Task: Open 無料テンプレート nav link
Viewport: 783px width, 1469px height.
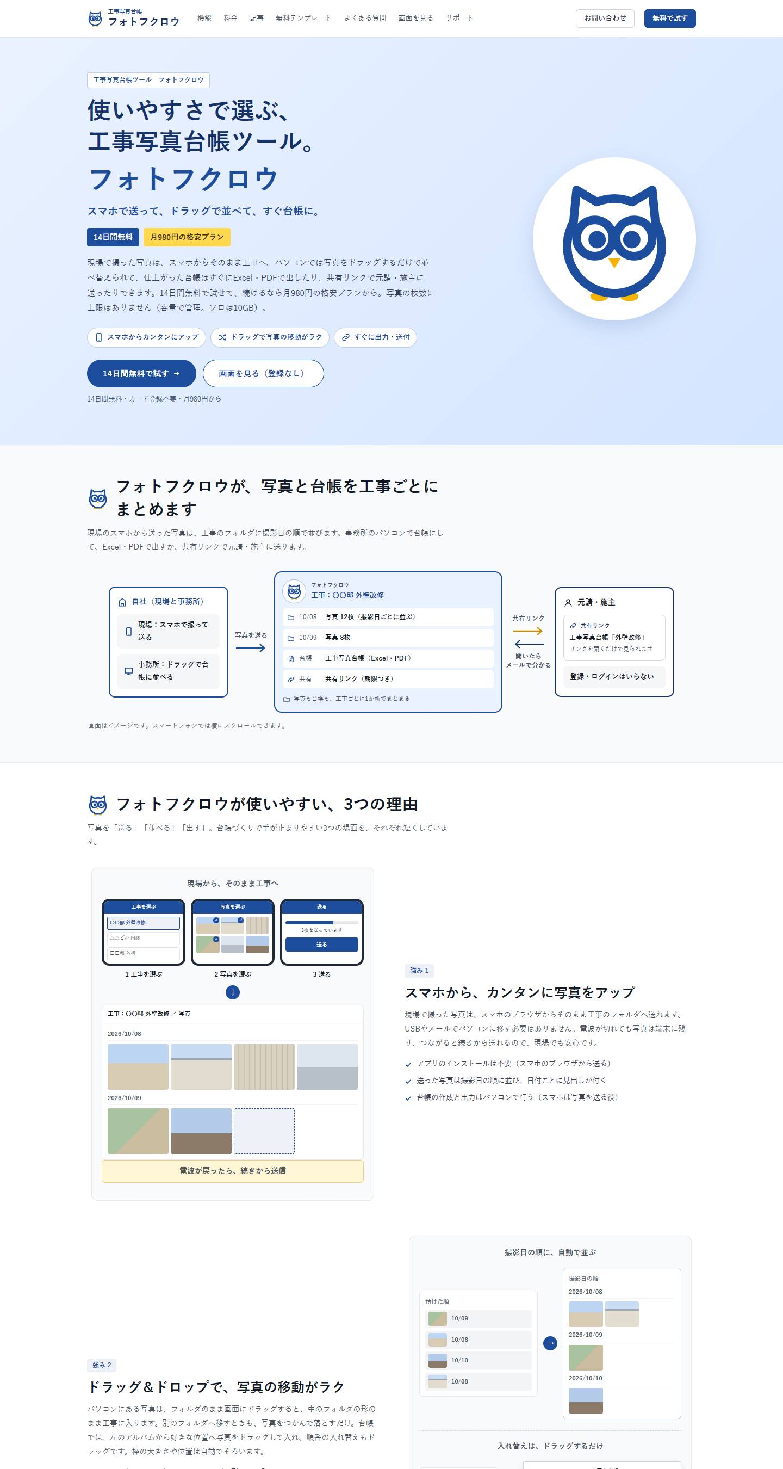Action: coord(303,18)
